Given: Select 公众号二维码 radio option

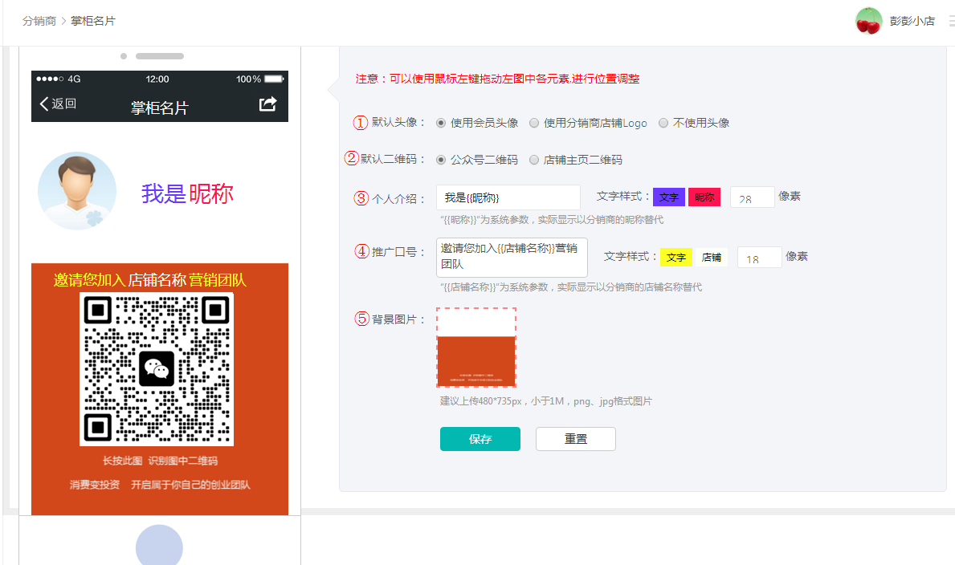Looking at the screenshot, I should click(x=441, y=160).
